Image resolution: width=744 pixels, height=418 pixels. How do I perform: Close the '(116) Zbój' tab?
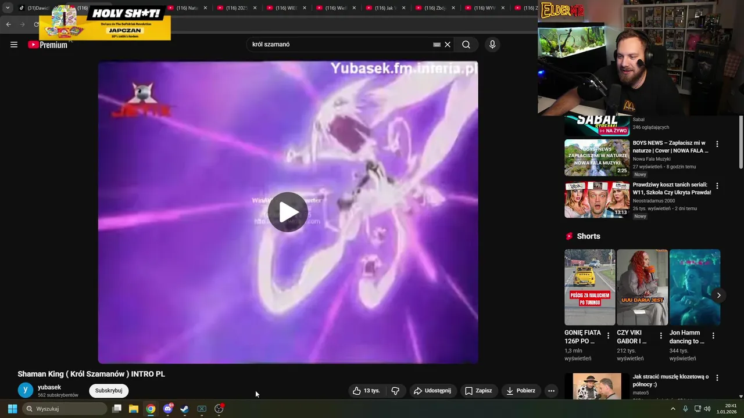453,8
